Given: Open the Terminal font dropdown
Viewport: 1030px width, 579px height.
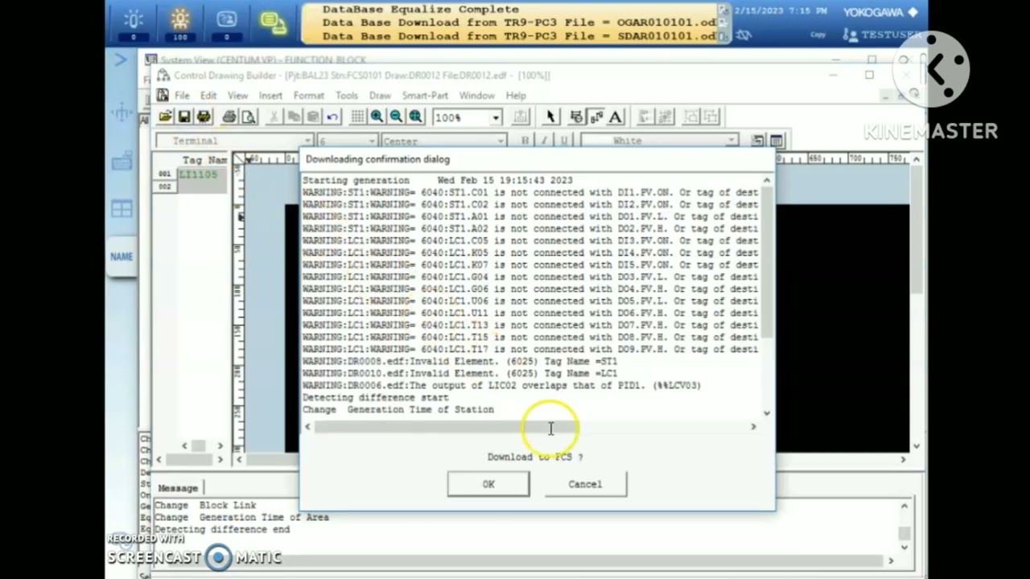Looking at the screenshot, I should (308, 141).
